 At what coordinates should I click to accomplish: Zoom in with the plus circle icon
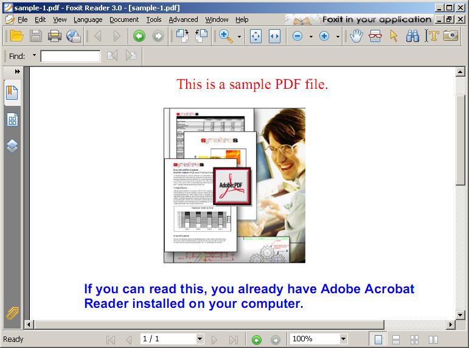[324, 37]
